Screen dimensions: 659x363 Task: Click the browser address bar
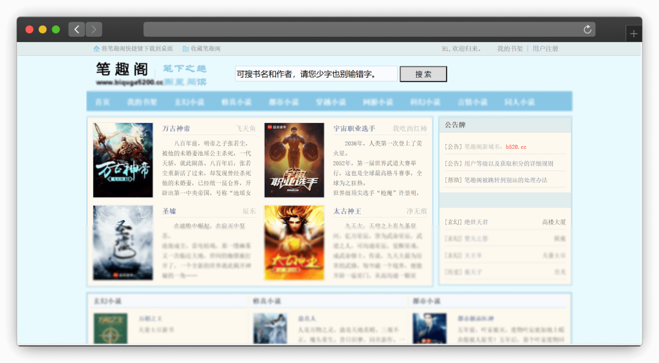point(369,30)
